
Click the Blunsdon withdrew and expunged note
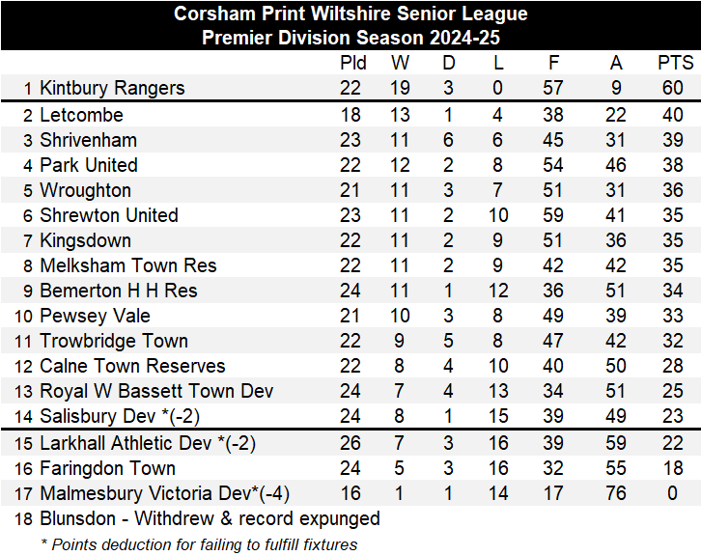(x=210, y=518)
